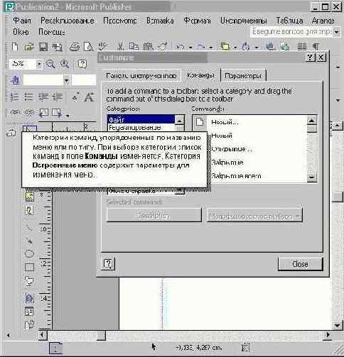Click the Redo arrow icon

201,47
